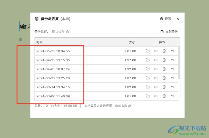
Task: Select the 2024-05-23 10:34:55 timestamp
Action: click(53, 51)
